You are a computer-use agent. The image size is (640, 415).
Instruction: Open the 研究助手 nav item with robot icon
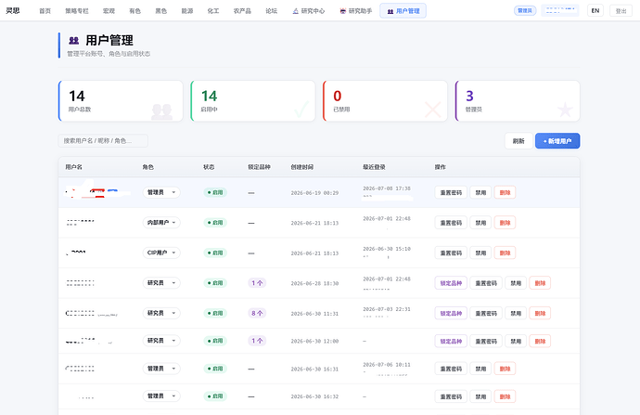click(356, 11)
